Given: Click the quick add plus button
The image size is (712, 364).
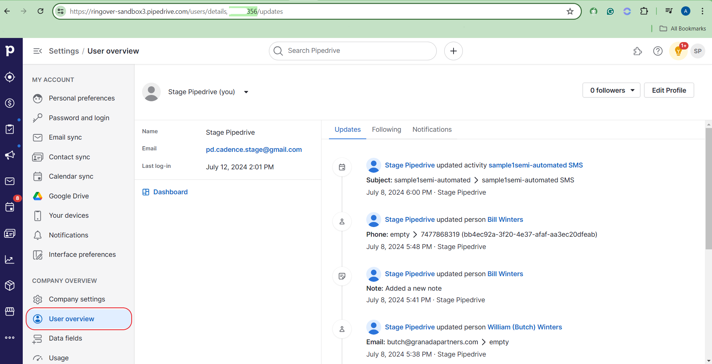Looking at the screenshot, I should click(454, 51).
